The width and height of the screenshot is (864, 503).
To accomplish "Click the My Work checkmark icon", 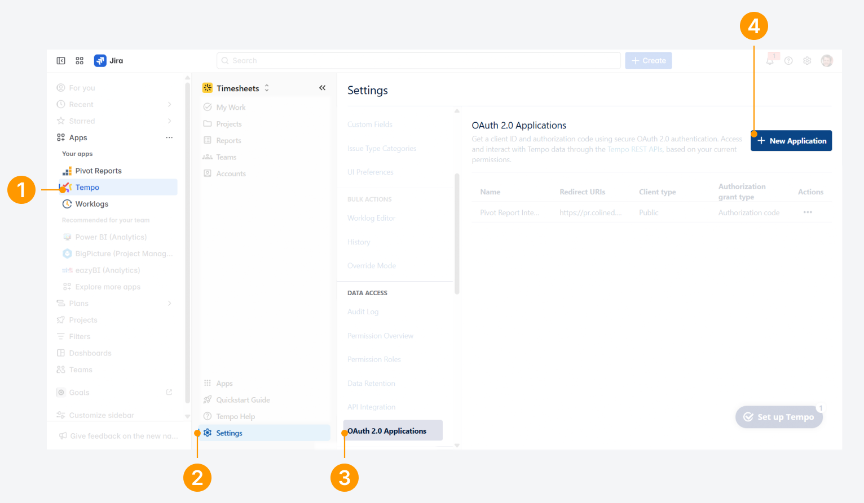I will [x=208, y=107].
